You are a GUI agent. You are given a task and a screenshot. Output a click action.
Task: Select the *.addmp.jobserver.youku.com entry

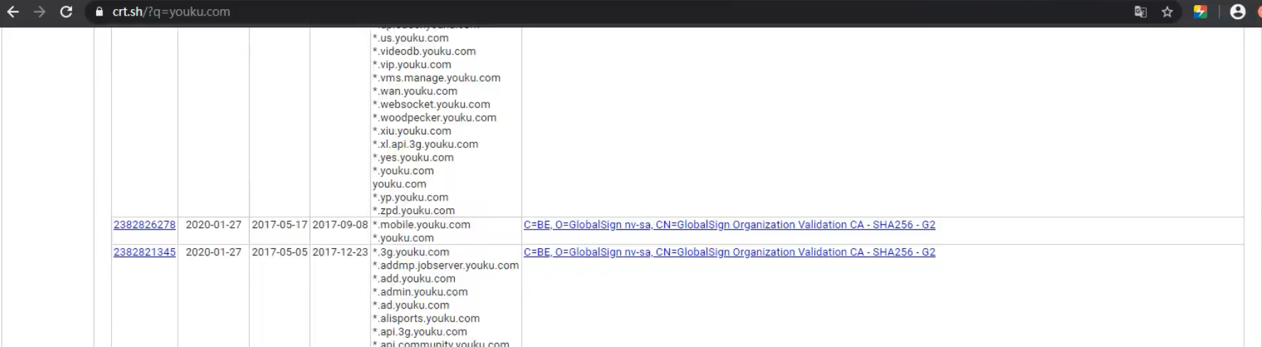coord(446,265)
